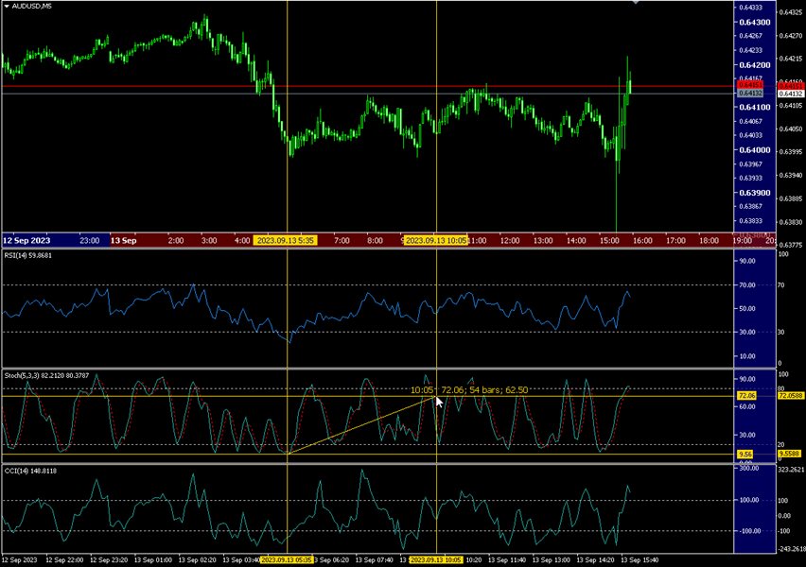The width and height of the screenshot is (806, 567).
Task: Click the 12 Sep 22:00 bottom axis label
Action: point(64,560)
